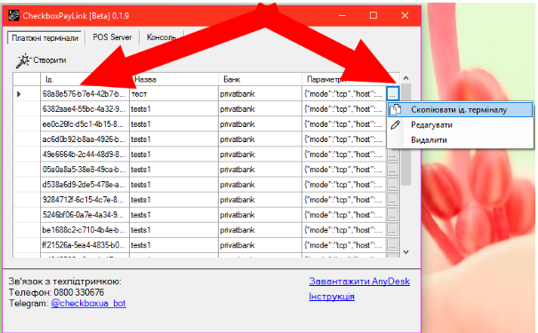Image resolution: width=538 pixels, height=333 pixels.
Task: Click the CheckboxPayLink app icon in title bar
Action: [13, 15]
